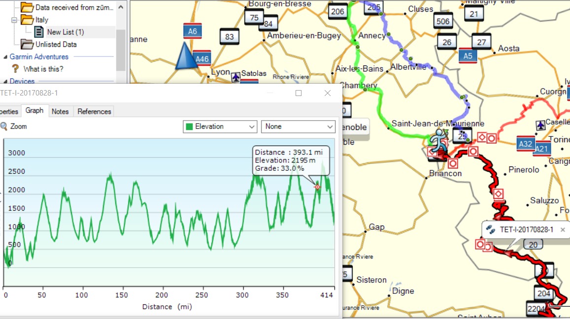Switch to the Graph tab
Screen dimensions: 570x319
[34, 111]
